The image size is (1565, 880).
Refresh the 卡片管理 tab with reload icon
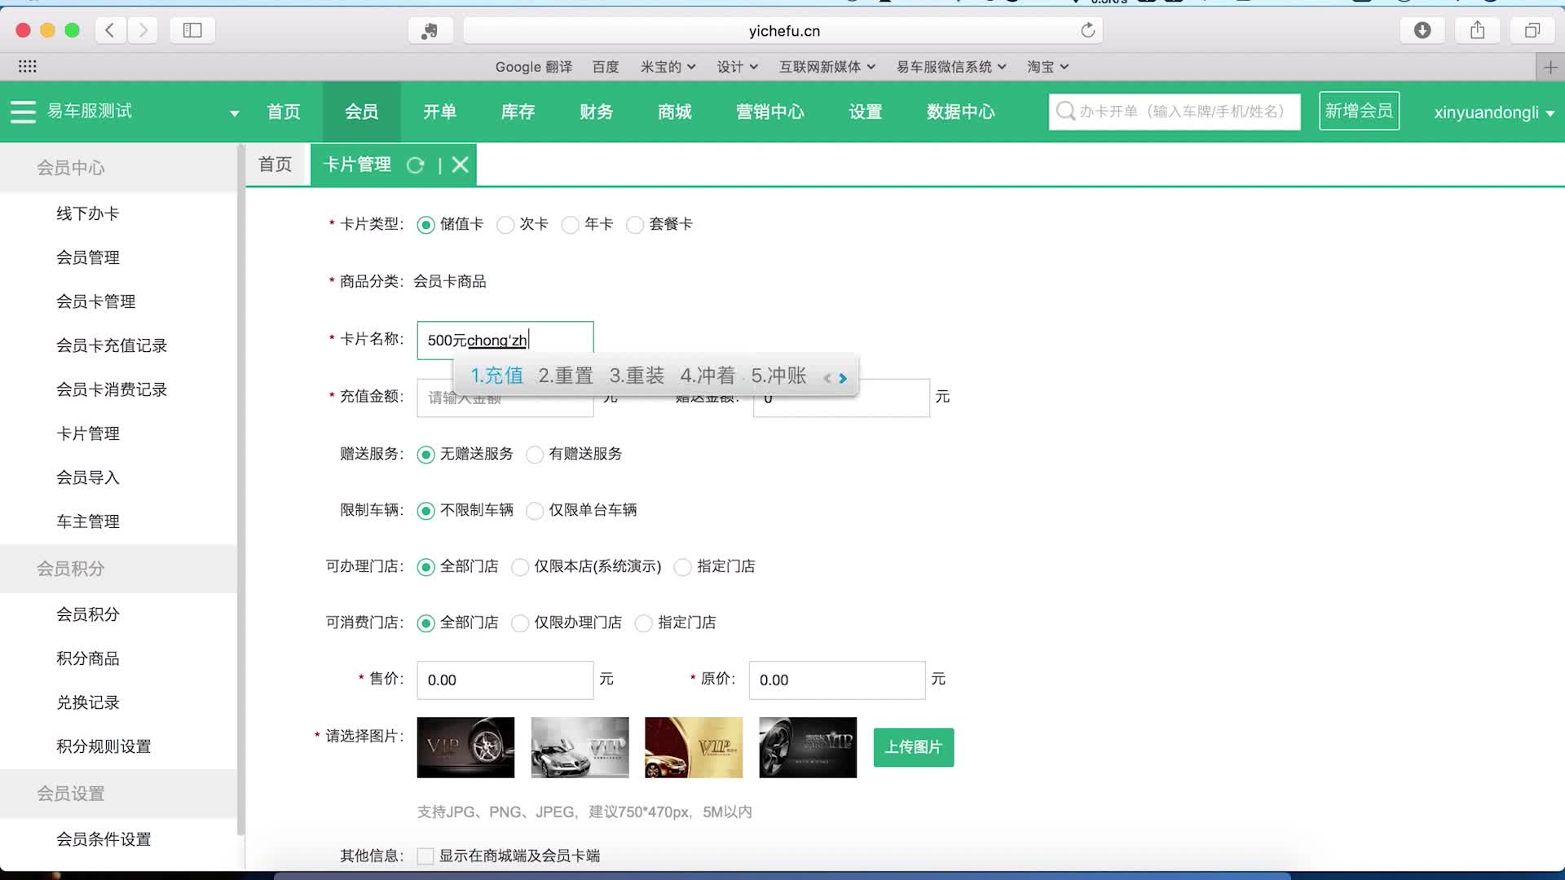(x=415, y=165)
